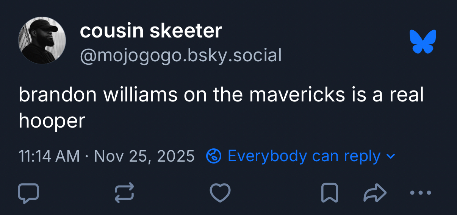This screenshot has height=215, width=457.
Task: Expand the chevron after Everybody can reply
Action: pos(391,156)
